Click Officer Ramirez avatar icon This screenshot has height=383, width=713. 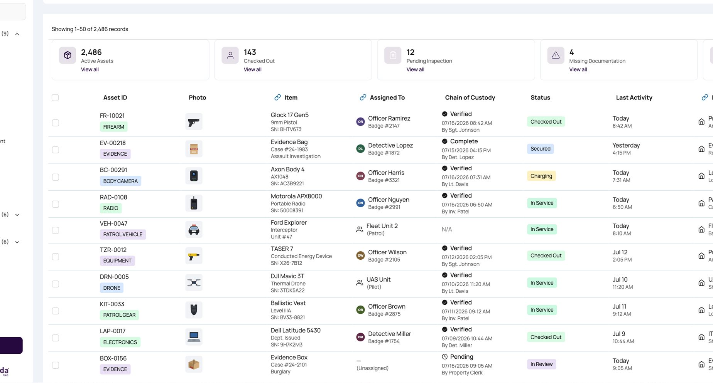(x=360, y=122)
